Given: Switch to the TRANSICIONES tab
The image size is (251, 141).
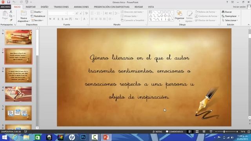Looking at the screenshot, I should tap(61, 7).
